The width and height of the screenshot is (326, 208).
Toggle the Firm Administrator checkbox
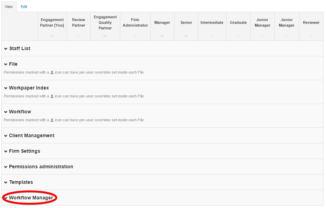coord(135,36)
